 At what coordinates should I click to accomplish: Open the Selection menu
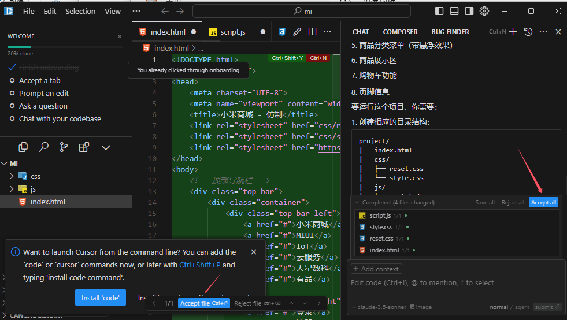[x=80, y=11]
